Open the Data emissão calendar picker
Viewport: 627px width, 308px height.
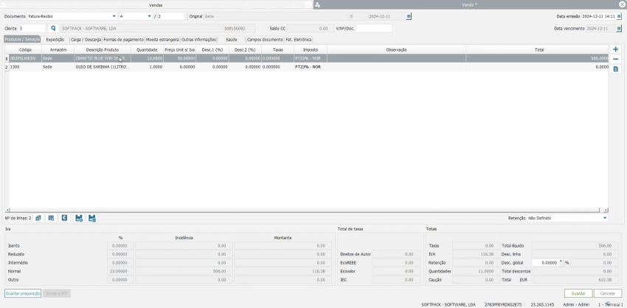point(619,16)
